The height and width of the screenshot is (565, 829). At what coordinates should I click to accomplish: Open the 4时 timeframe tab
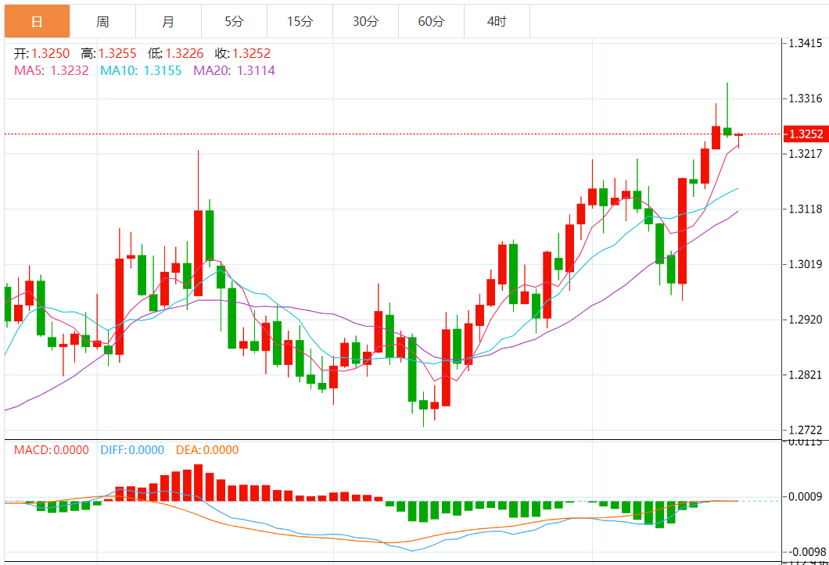pyautogui.click(x=497, y=21)
